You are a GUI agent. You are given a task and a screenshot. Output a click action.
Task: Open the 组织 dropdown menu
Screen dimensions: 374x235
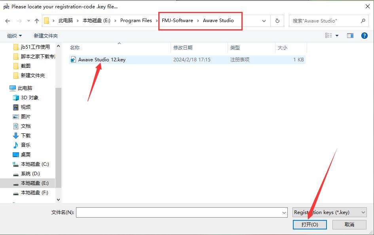pyautogui.click(x=14, y=35)
